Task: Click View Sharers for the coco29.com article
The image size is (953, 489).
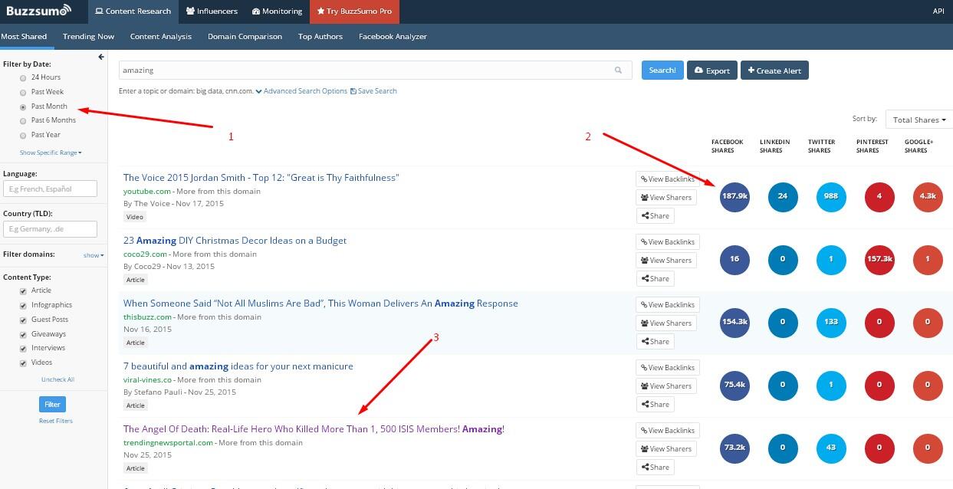Action: [666, 261]
